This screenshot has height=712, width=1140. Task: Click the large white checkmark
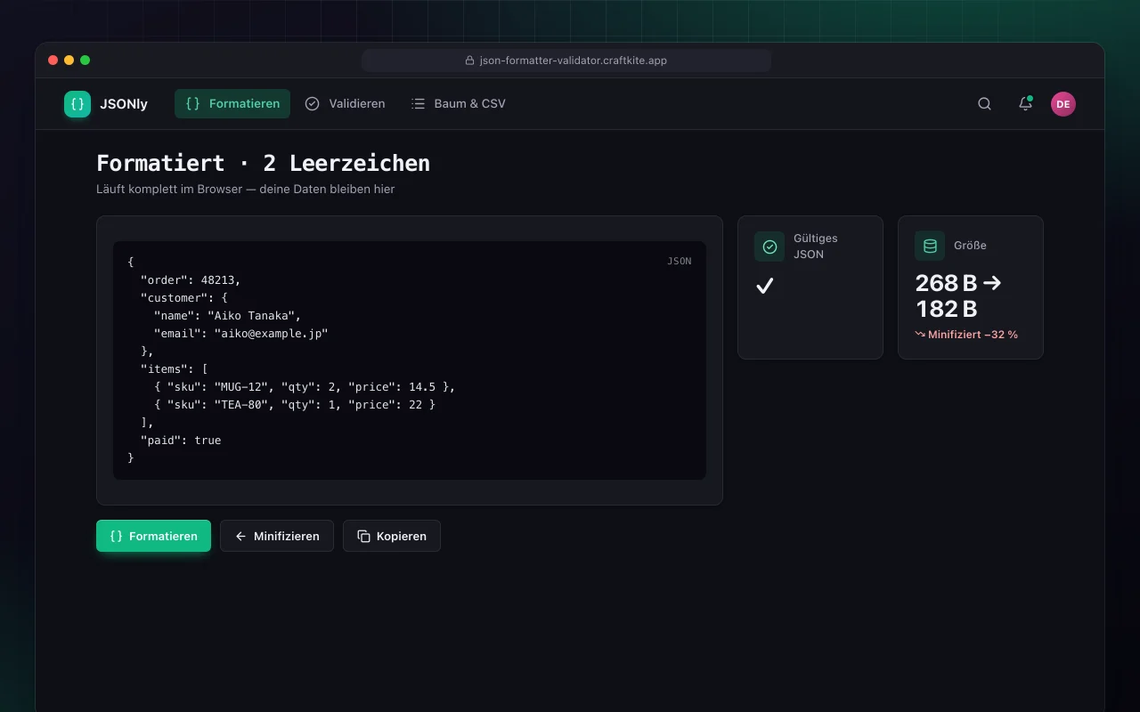click(764, 286)
